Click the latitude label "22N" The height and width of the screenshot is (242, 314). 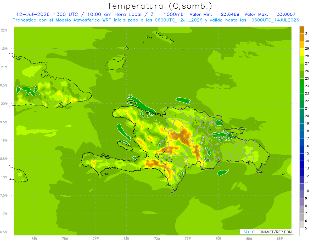click(x=4, y=30)
